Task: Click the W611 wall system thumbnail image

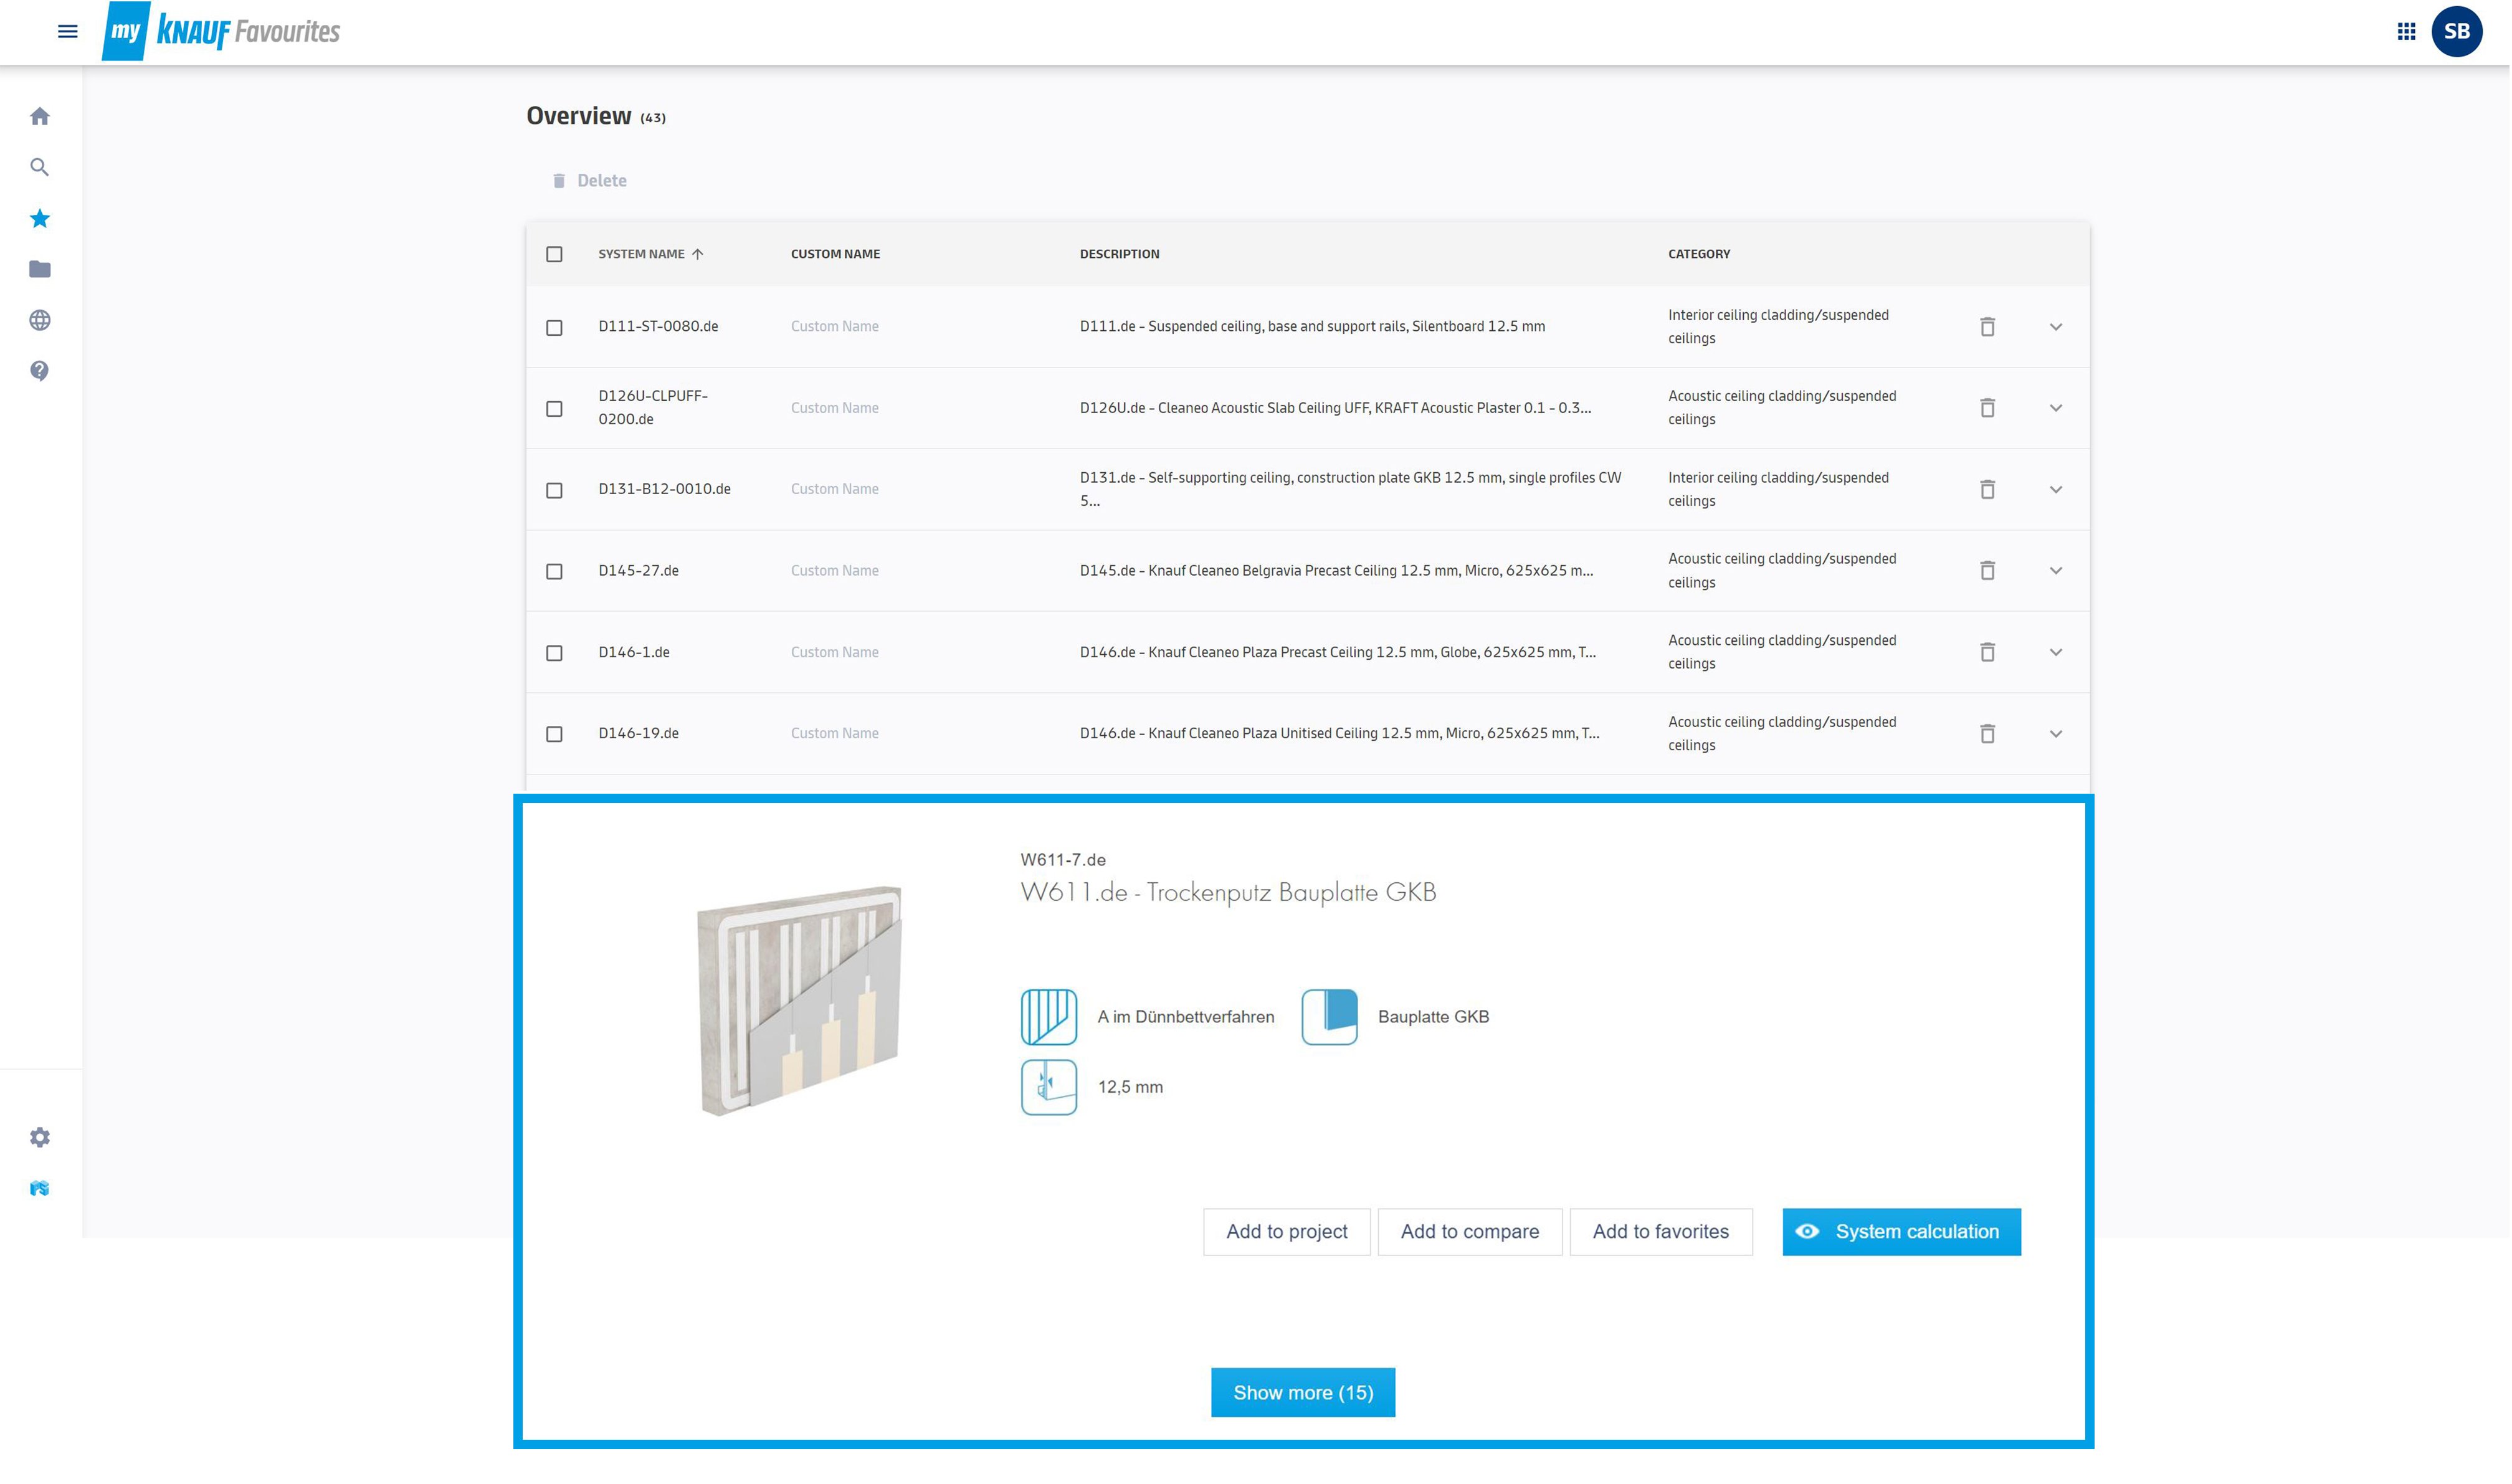Action: pos(800,1002)
